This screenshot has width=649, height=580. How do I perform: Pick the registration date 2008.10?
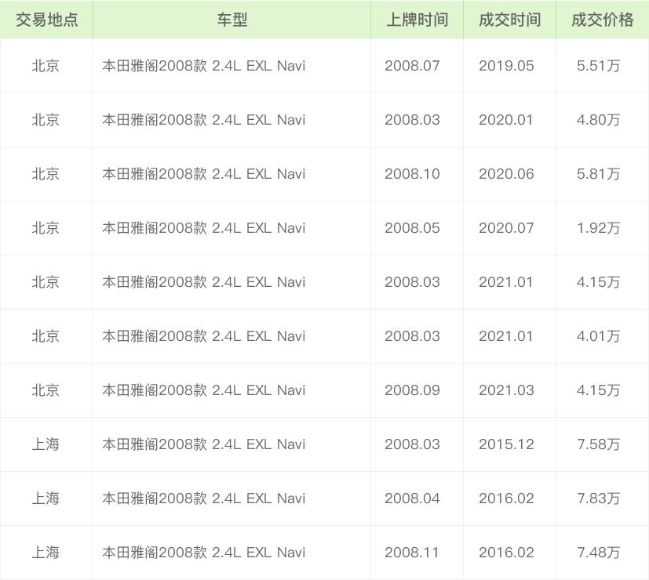tap(412, 174)
